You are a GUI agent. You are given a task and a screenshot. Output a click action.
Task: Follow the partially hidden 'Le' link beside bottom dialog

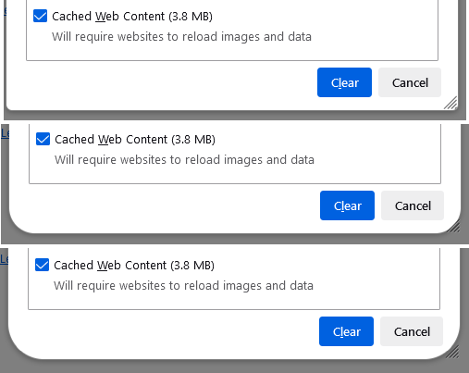pos(5,259)
